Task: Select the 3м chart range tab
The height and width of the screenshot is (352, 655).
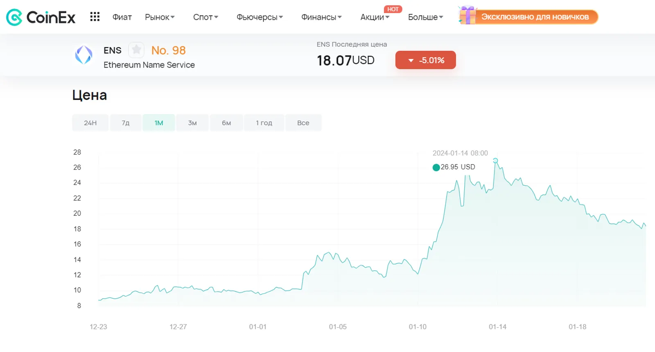Action: click(192, 123)
